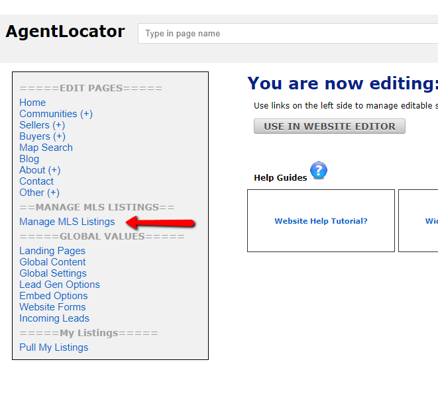Go to Landing Pages
Image resolution: width=438 pixels, height=407 pixels.
click(x=52, y=251)
